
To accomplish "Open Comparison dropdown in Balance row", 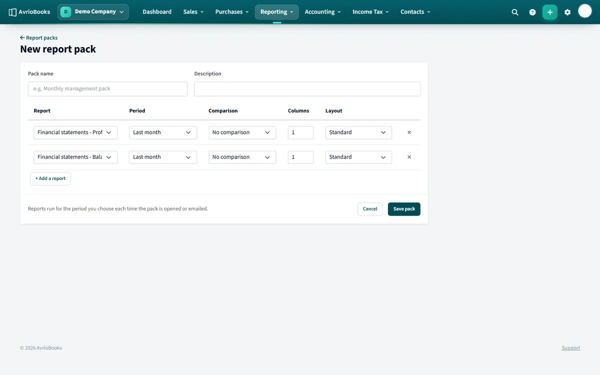I will point(242,157).
